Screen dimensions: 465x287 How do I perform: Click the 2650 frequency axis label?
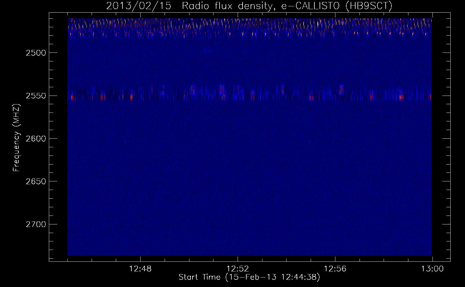tap(36, 181)
